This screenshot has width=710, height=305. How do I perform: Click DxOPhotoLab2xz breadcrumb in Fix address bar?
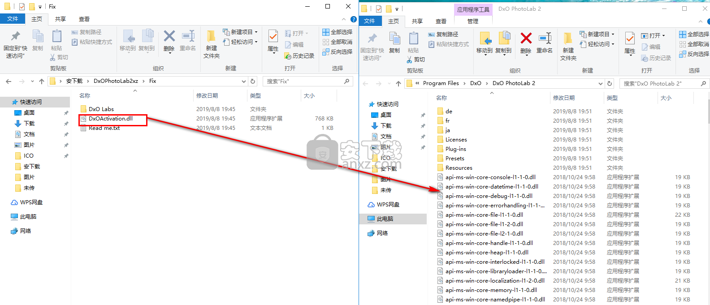point(116,81)
